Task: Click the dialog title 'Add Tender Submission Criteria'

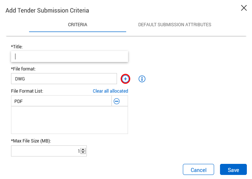Action: pos(47,10)
